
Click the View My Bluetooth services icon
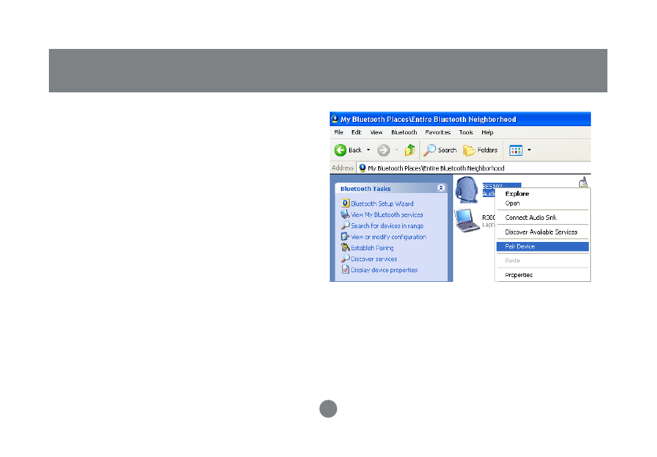point(345,214)
